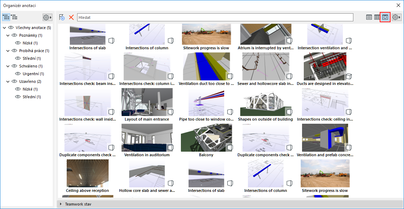Image resolution: width=404 pixels, height=209 pixels.
Task: Select the Atrium is interrupted thumbnail image
Action: click(x=265, y=34)
